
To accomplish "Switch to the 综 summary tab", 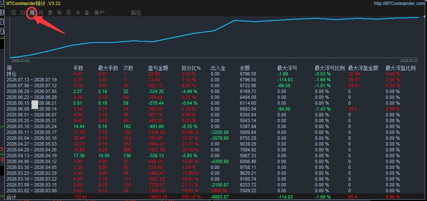I will point(14,13).
